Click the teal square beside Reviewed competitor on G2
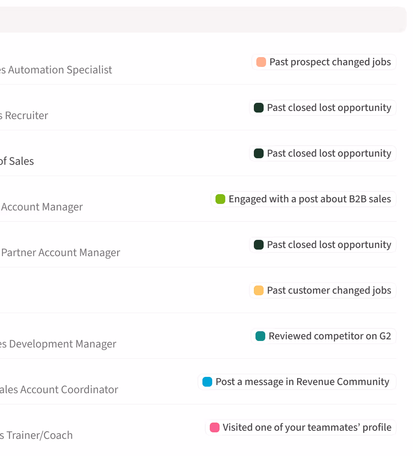Viewport: 413px width, 456px height. pos(260,336)
